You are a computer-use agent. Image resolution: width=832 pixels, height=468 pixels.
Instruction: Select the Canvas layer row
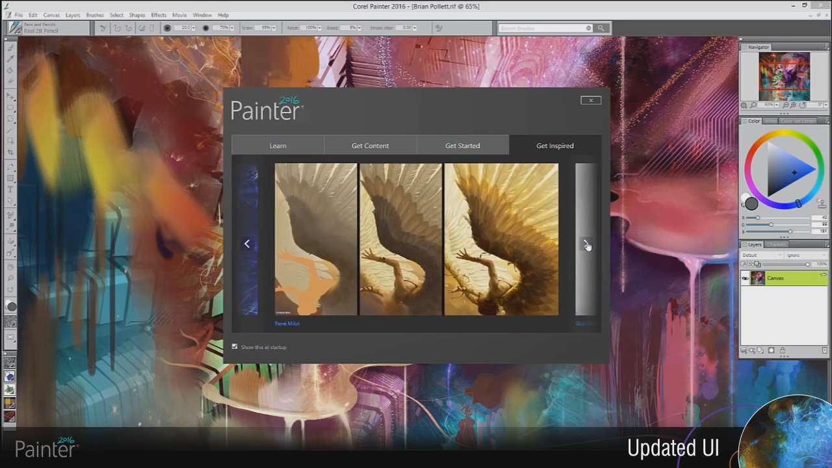coord(785,278)
